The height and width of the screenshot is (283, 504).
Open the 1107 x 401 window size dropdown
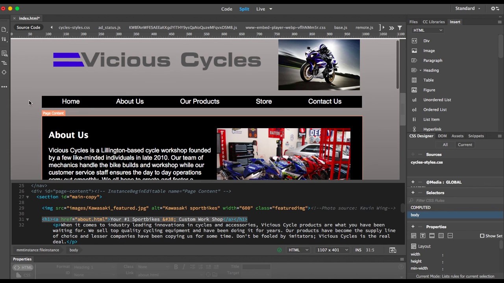[x=332, y=250]
